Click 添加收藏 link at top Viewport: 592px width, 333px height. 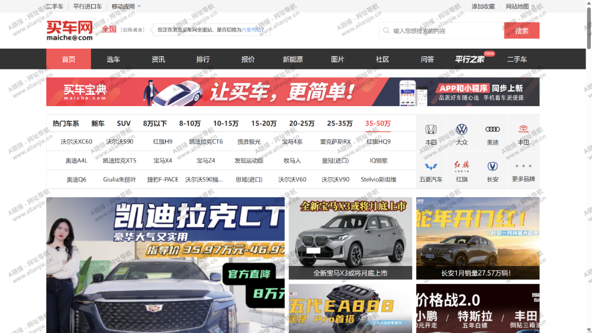coord(483,7)
